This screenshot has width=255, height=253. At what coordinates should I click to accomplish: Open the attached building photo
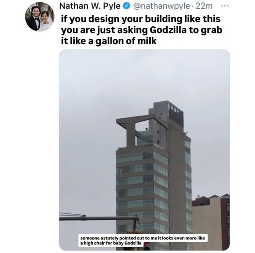coord(144,150)
